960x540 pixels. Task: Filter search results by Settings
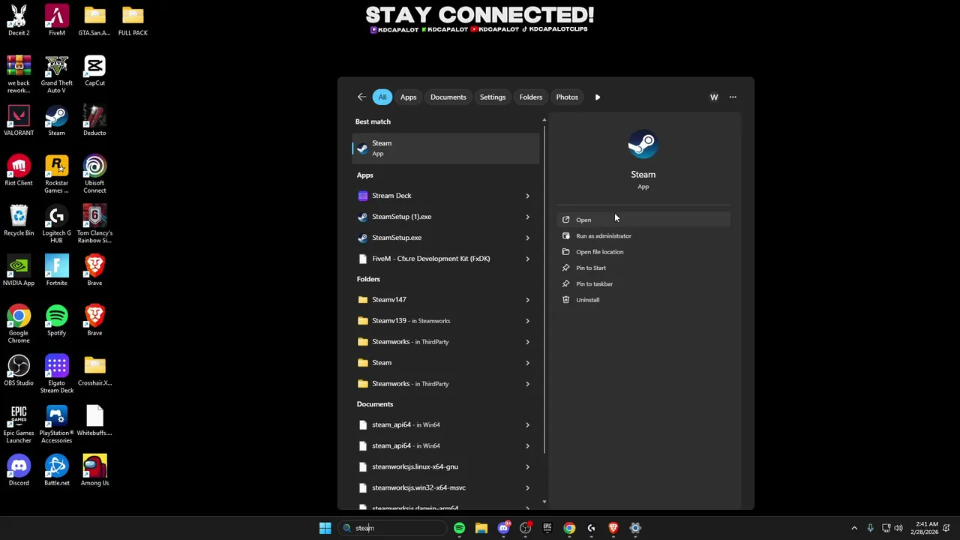(493, 97)
